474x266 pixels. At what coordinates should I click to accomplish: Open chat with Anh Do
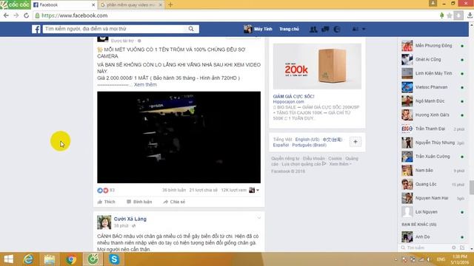[433, 237]
